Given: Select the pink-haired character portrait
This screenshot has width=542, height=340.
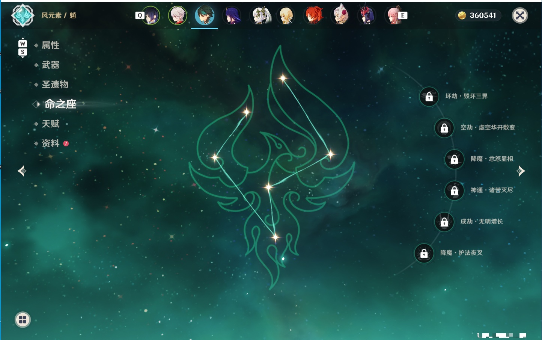Looking at the screenshot, I should pyautogui.click(x=393, y=15).
